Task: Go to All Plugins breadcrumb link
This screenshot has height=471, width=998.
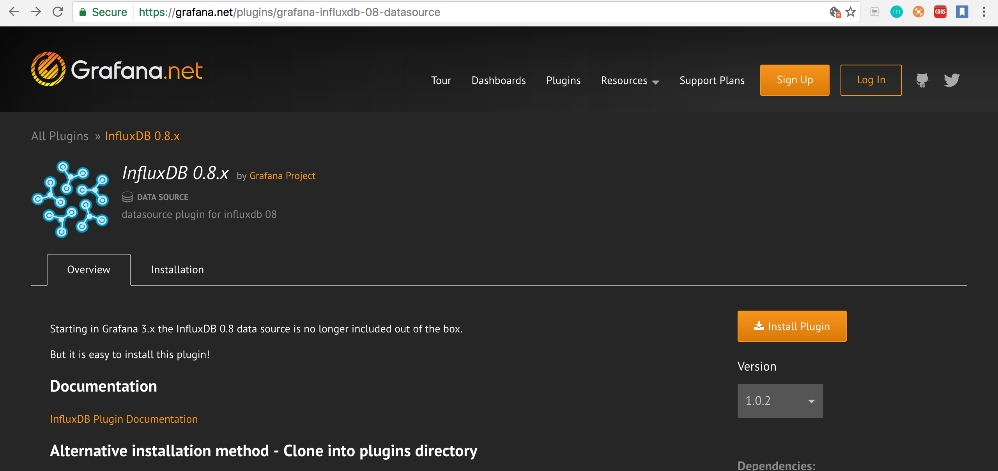Action: click(60, 136)
